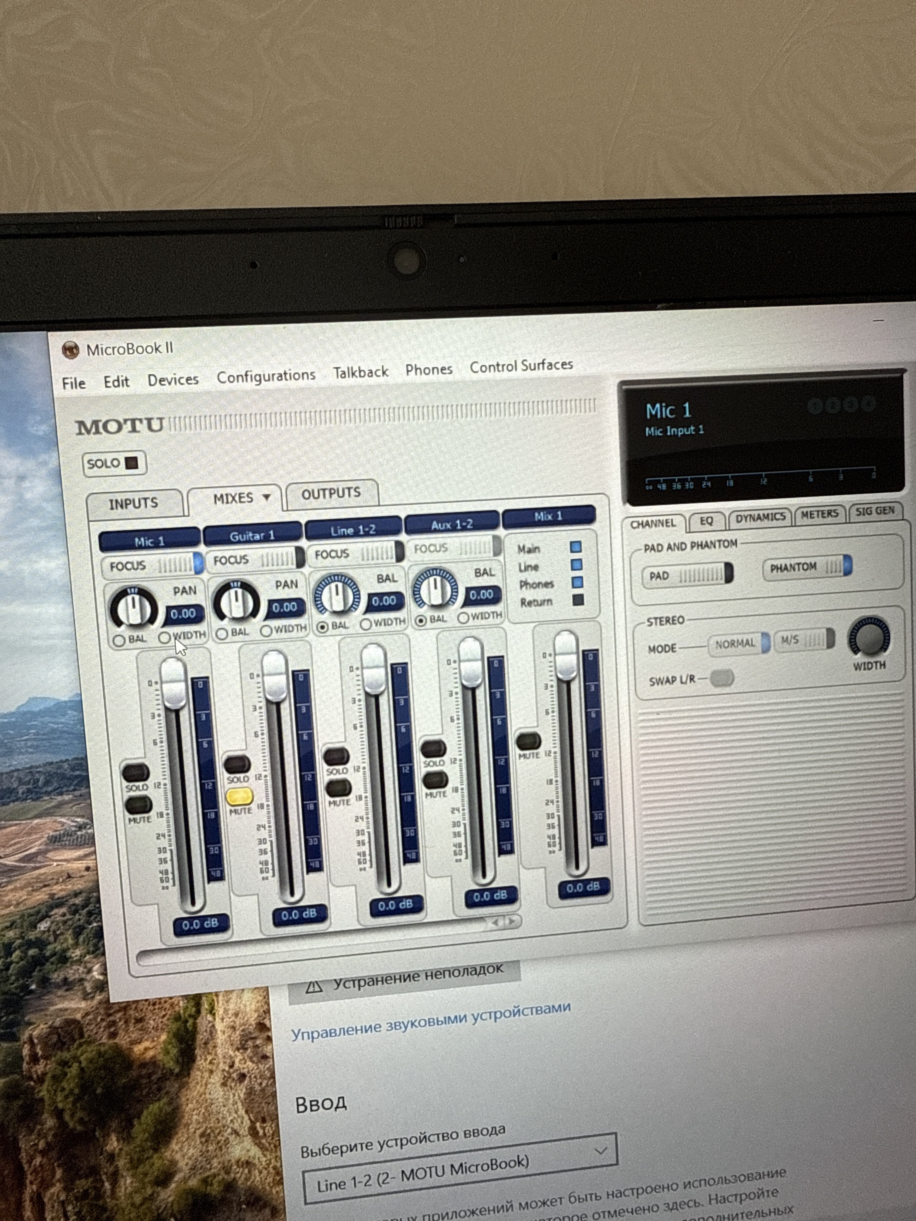
Task: Toggle the Swap L/R switch
Action: click(x=722, y=678)
